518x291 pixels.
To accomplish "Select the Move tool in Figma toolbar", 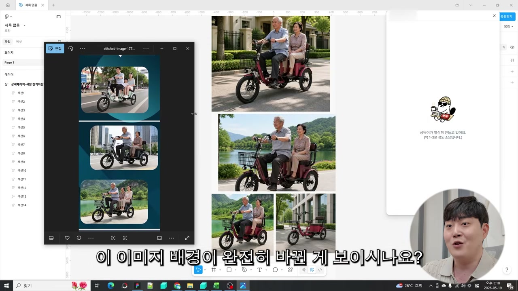I will pos(198,270).
